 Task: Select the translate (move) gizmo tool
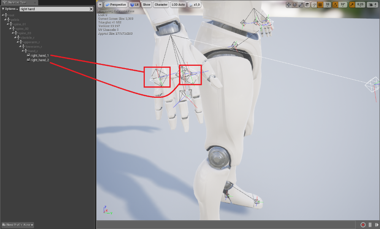click(x=288, y=5)
